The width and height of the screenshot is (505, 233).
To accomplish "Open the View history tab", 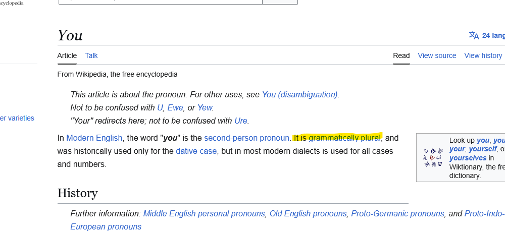I will 483,55.
